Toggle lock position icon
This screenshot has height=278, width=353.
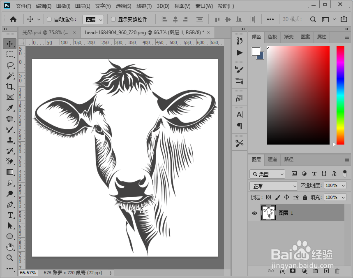[286, 197]
